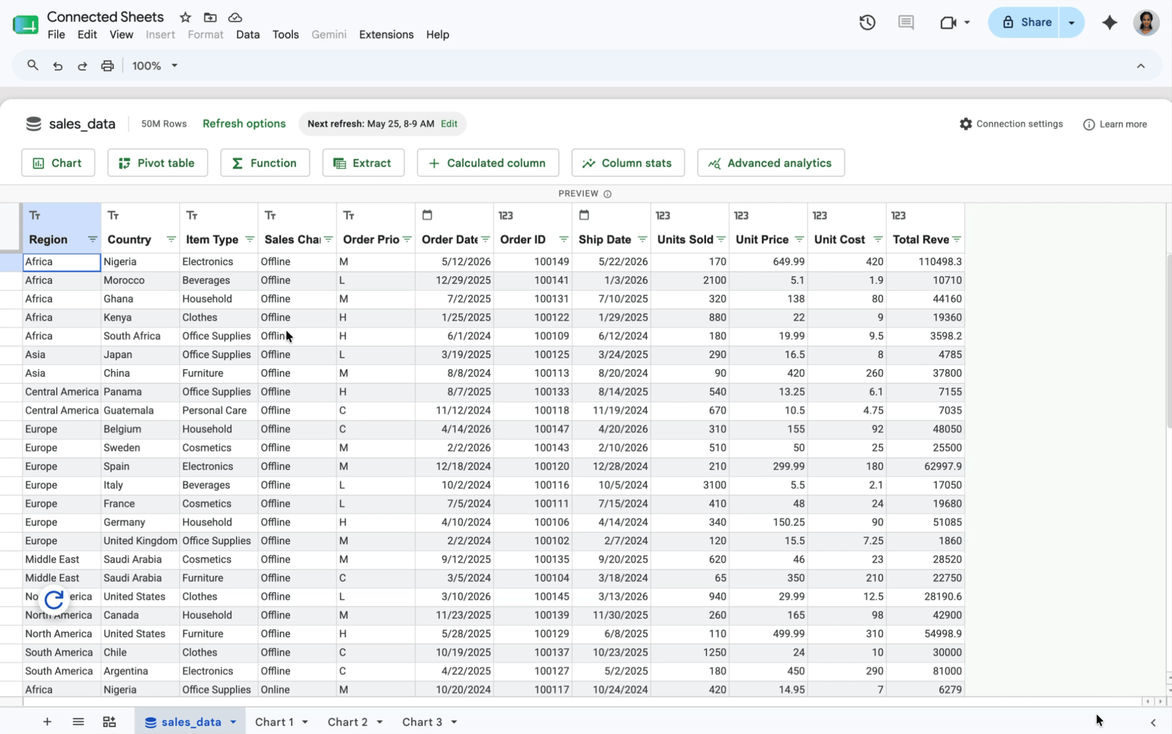Open the Edit menu
Screen dimensions: 1172x734
(x=87, y=35)
